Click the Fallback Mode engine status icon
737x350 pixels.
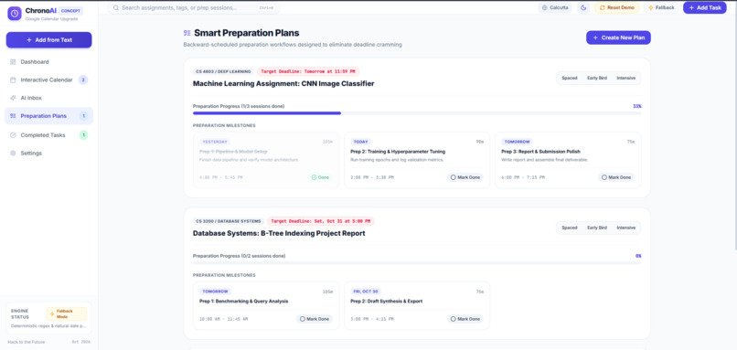coord(52,313)
